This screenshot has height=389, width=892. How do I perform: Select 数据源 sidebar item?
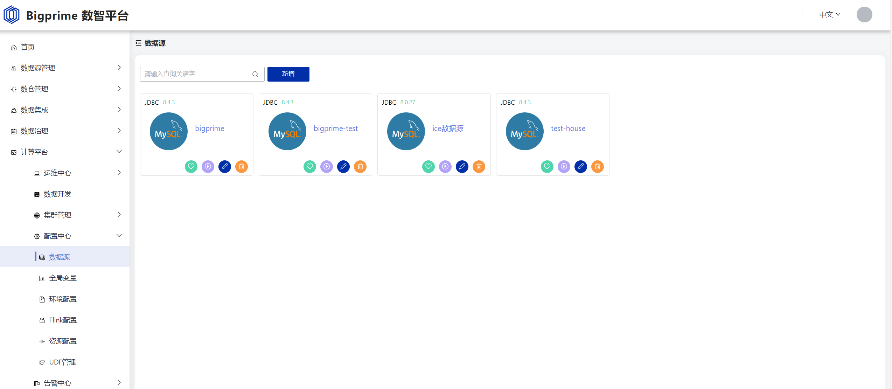pyautogui.click(x=65, y=257)
